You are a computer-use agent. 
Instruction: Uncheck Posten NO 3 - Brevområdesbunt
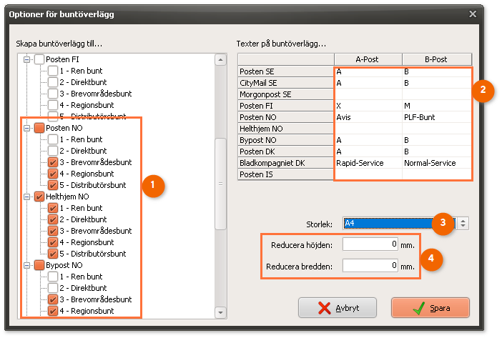coord(53,162)
